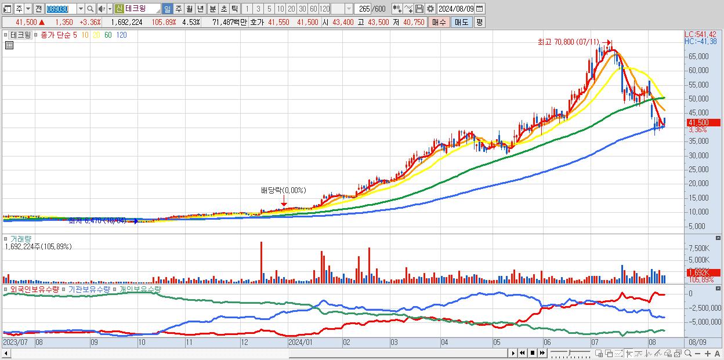Choose the 3 interval button
The height and width of the screenshot is (360, 724).
click(258, 9)
